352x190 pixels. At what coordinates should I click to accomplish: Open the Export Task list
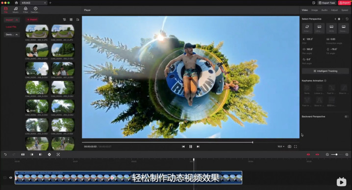click(x=327, y=3)
